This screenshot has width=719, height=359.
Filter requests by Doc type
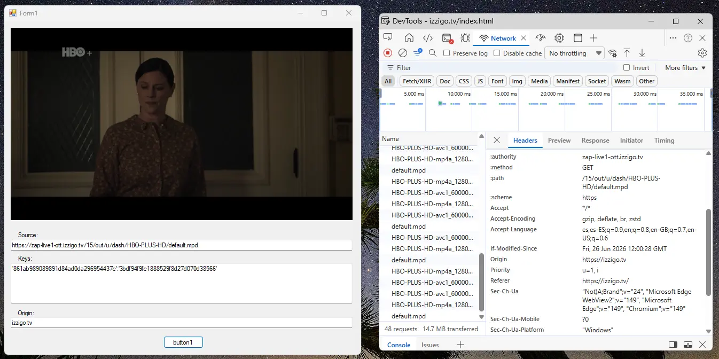pyautogui.click(x=445, y=81)
